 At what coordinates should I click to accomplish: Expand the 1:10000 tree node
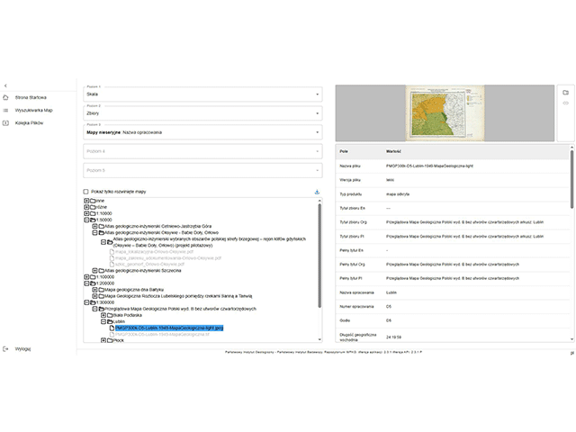pyautogui.click(x=86, y=213)
